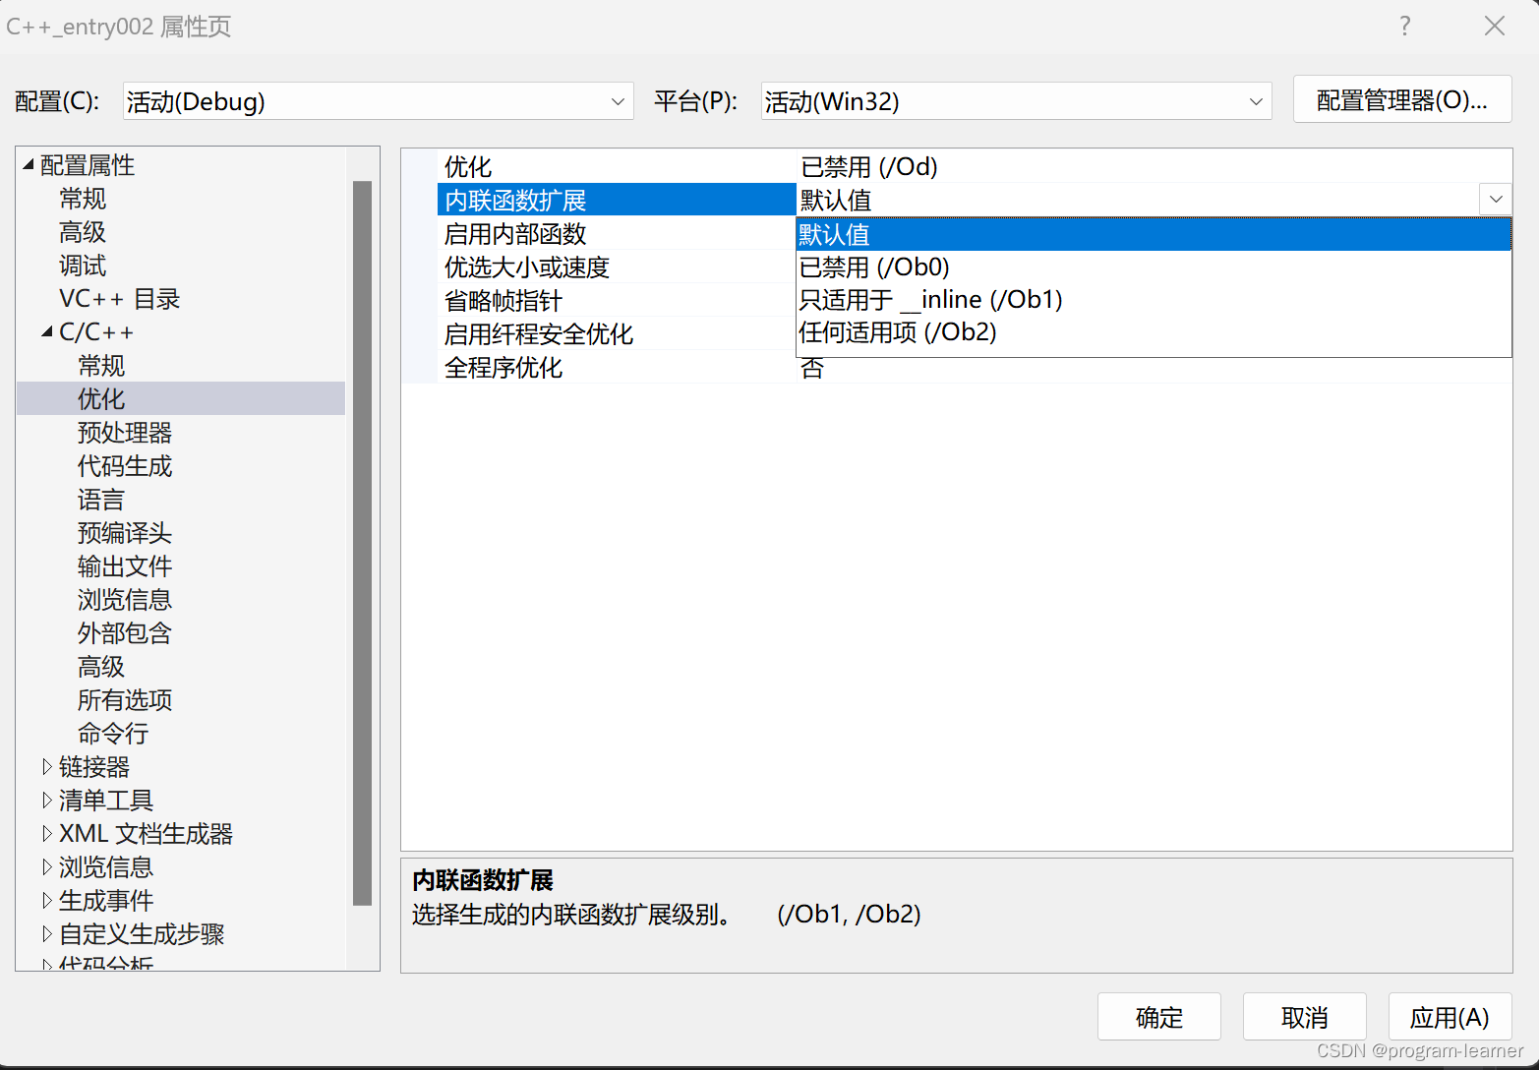The width and height of the screenshot is (1539, 1070).
Task: Expand the top-level 浏览信息 node
Action: pos(46,866)
